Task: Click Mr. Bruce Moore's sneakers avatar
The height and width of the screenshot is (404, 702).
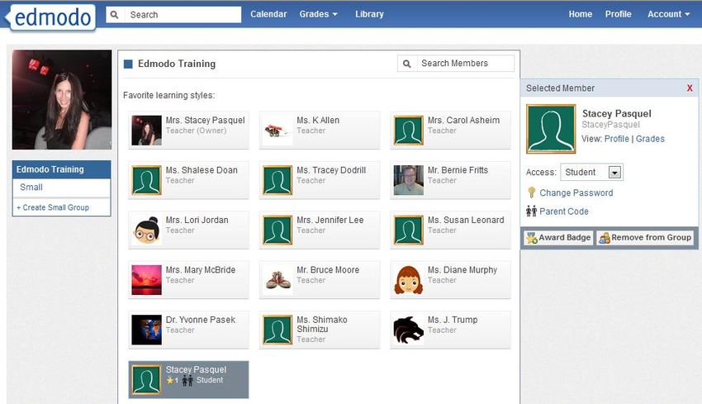Action: point(277,280)
